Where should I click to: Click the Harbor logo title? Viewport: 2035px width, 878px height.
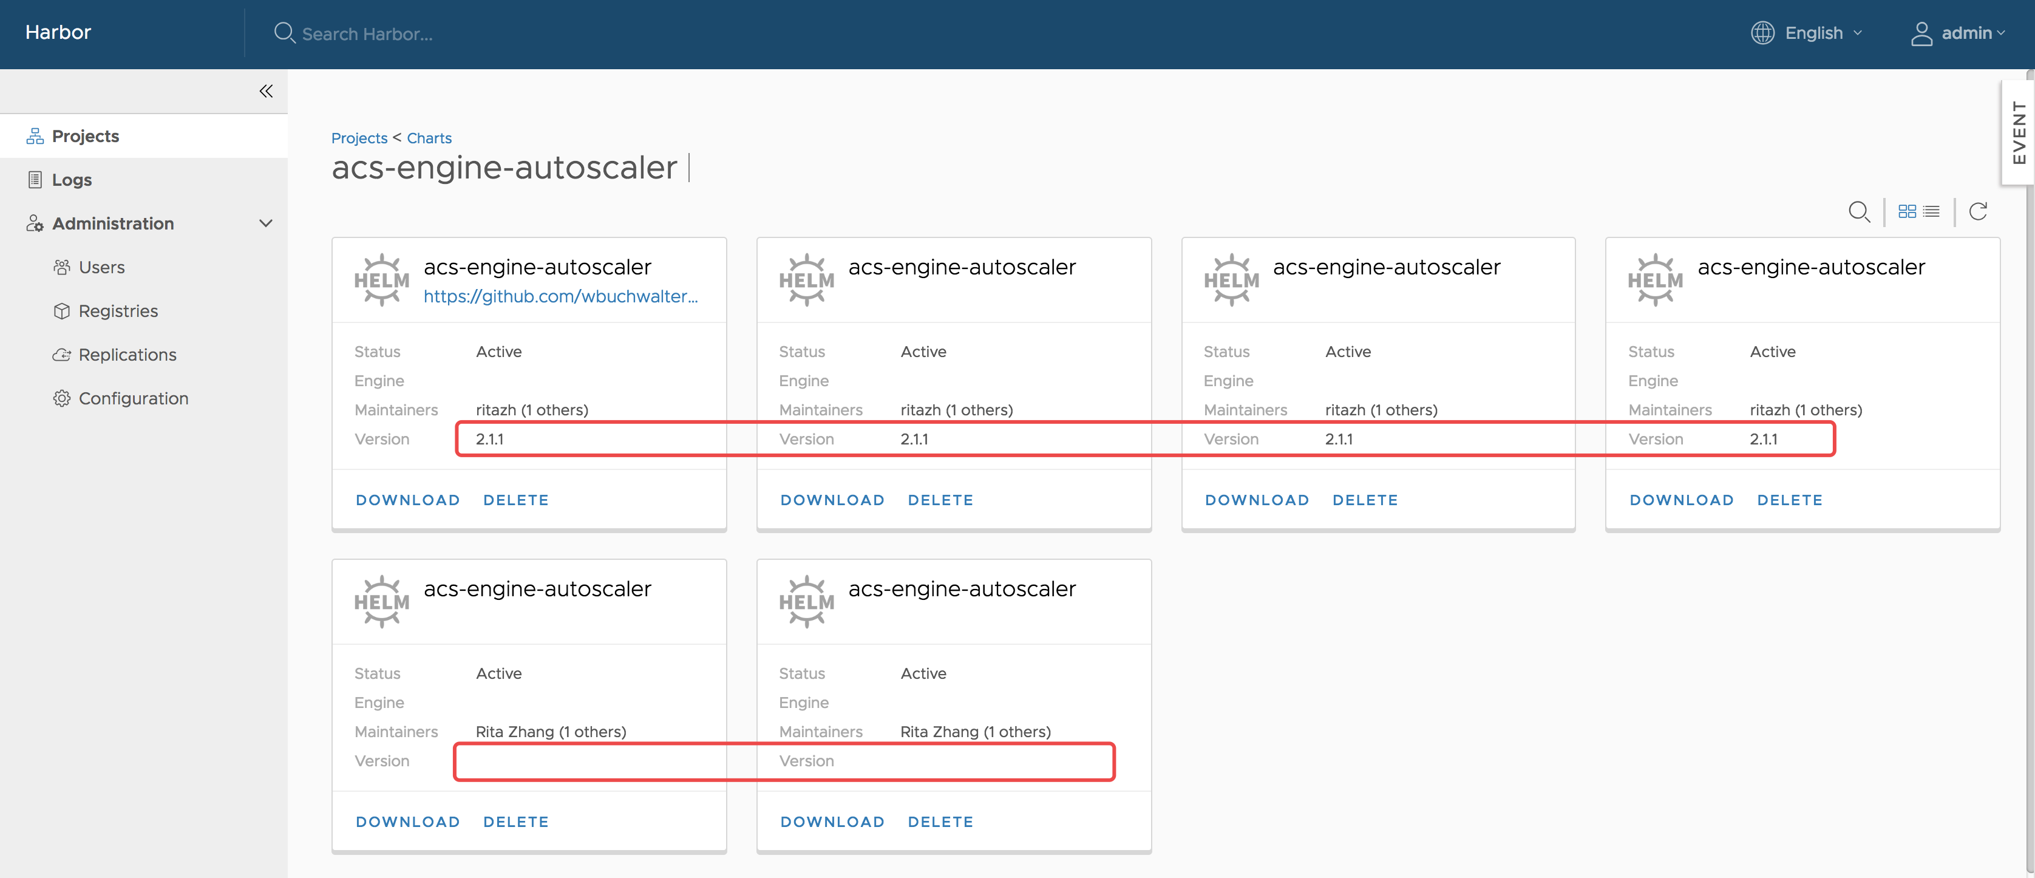pyautogui.click(x=58, y=32)
